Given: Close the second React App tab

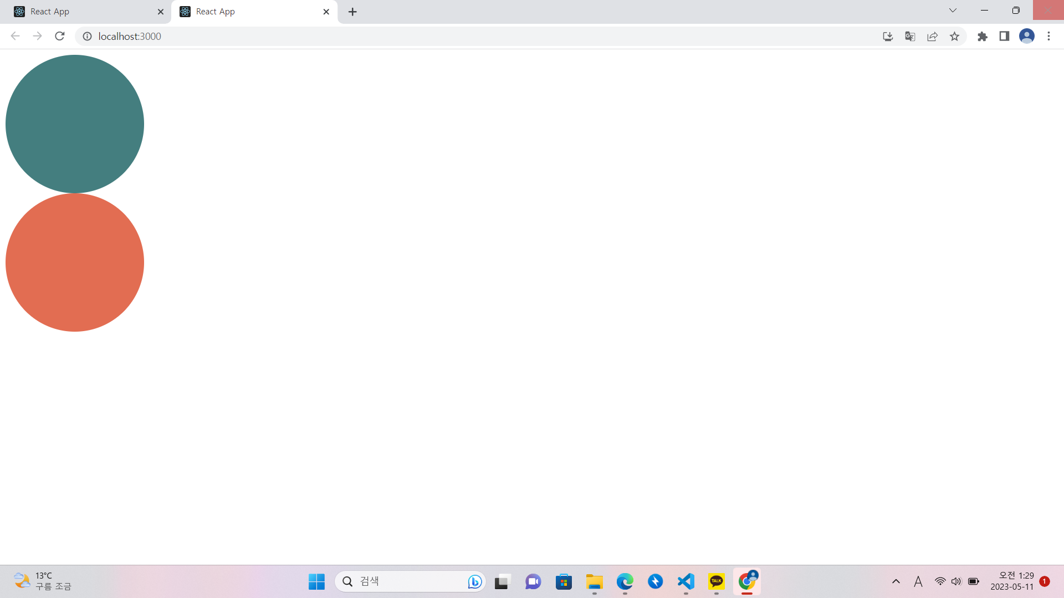Looking at the screenshot, I should coord(326,12).
